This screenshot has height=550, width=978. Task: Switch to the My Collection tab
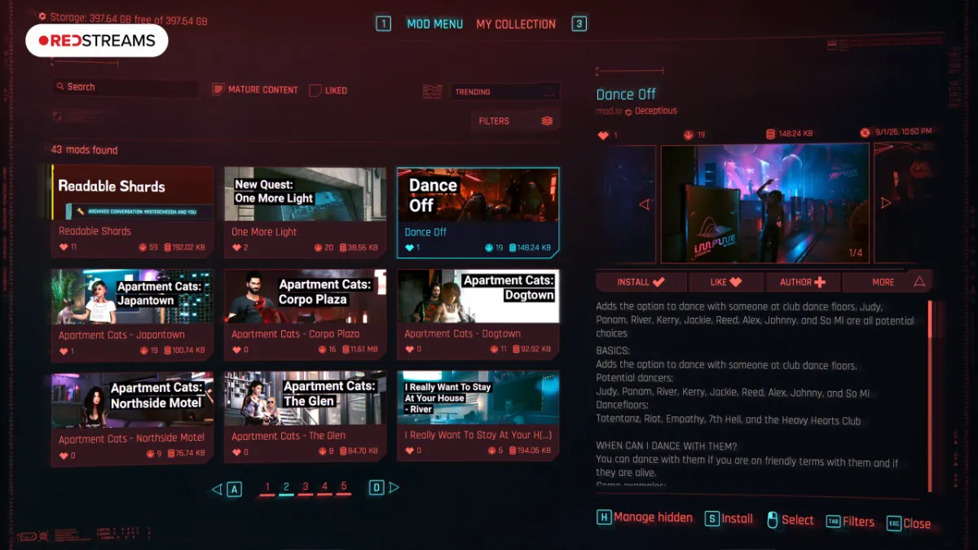click(x=516, y=24)
